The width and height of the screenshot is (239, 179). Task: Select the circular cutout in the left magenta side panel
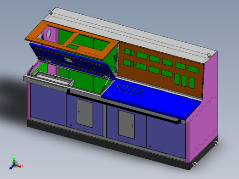point(49,34)
